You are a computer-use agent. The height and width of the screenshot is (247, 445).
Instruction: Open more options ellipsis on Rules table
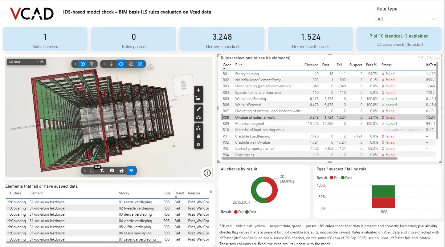(438, 58)
